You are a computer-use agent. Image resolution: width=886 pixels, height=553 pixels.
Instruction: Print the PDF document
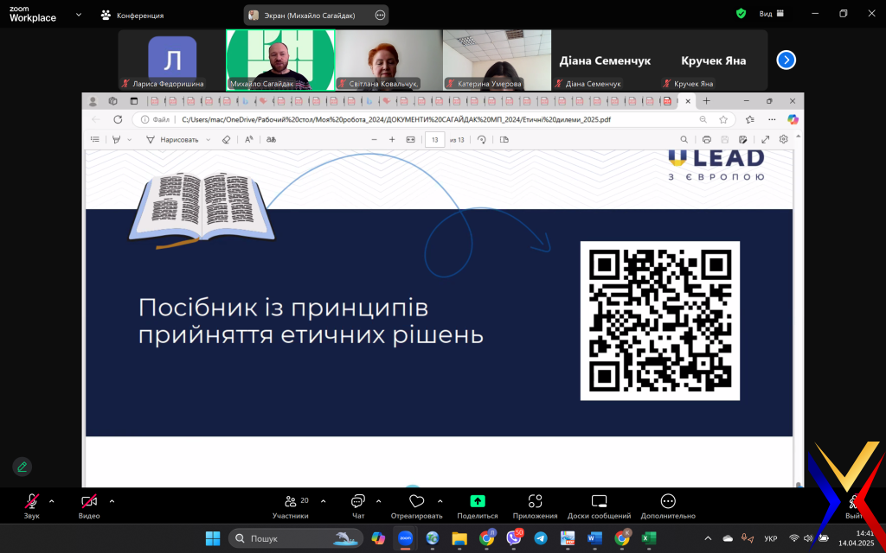[x=706, y=139]
